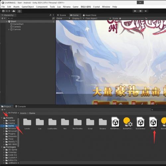Screen dimensions: 166x166
Task: Open the Free Aspect dropdown
Action: coord(98,19)
